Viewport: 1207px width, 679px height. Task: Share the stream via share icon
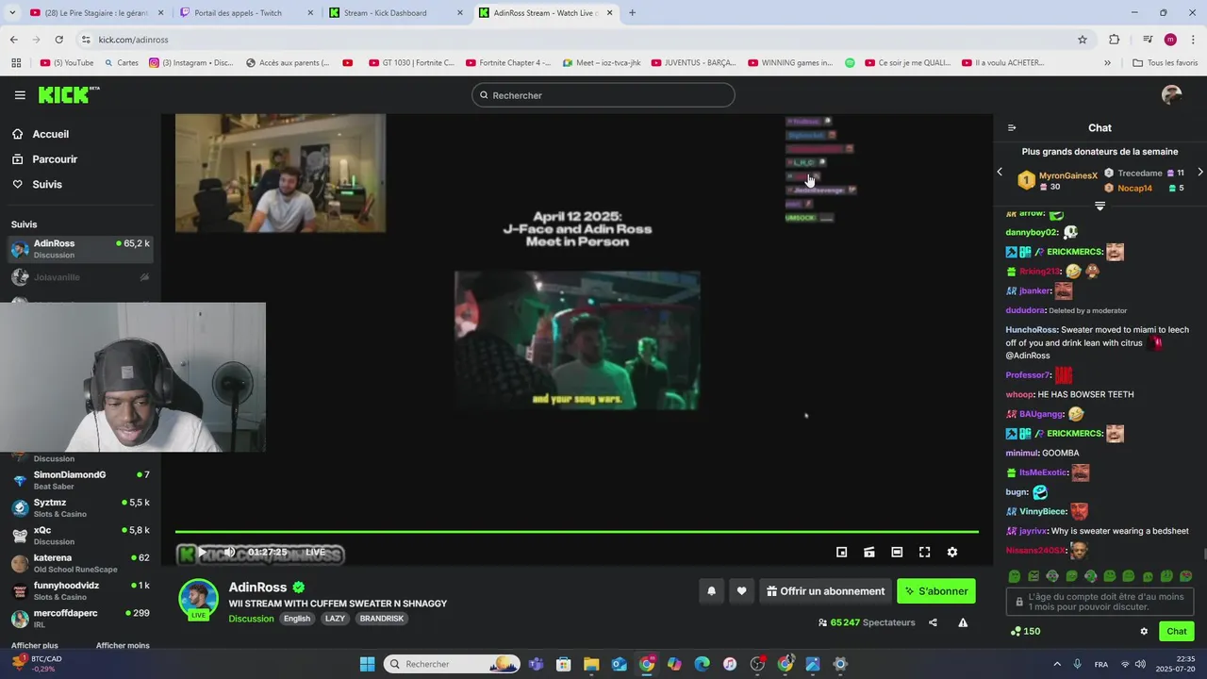(x=933, y=622)
